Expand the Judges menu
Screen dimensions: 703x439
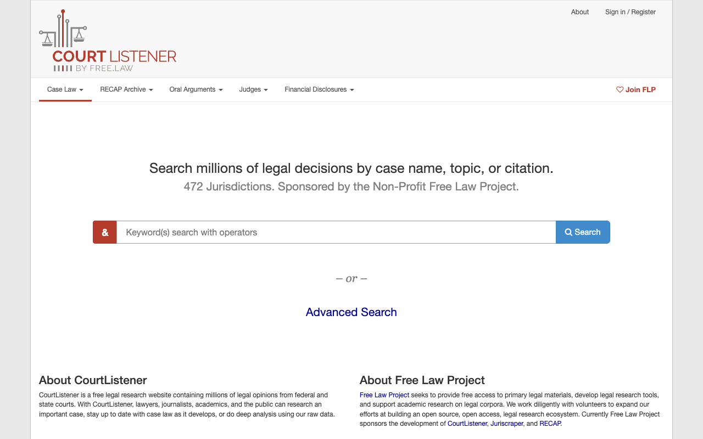pos(254,89)
